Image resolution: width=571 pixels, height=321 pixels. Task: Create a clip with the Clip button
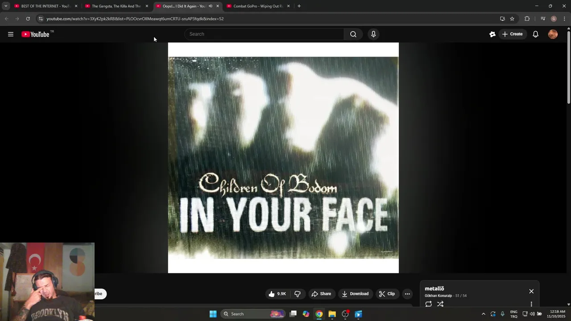click(387, 294)
